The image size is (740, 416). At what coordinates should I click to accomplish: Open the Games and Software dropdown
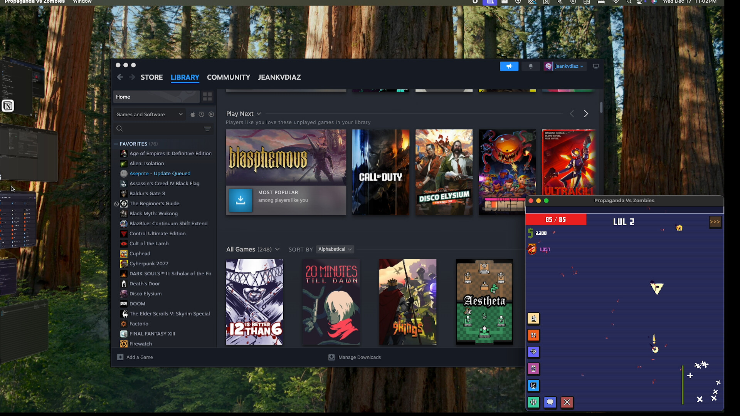(150, 114)
